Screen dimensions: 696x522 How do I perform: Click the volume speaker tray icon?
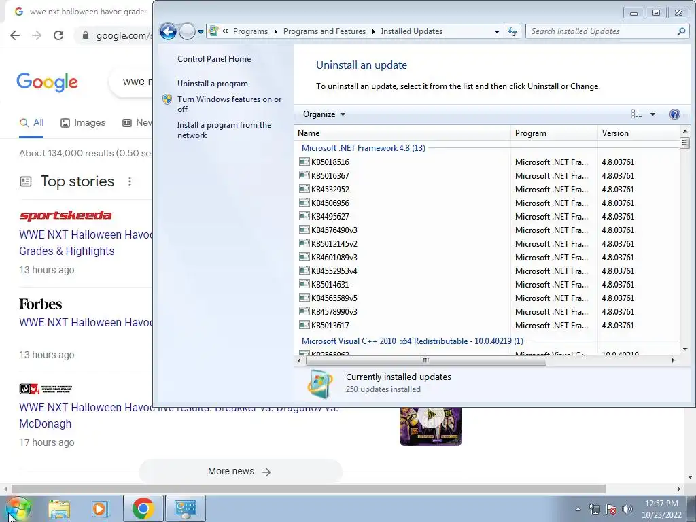(x=627, y=509)
